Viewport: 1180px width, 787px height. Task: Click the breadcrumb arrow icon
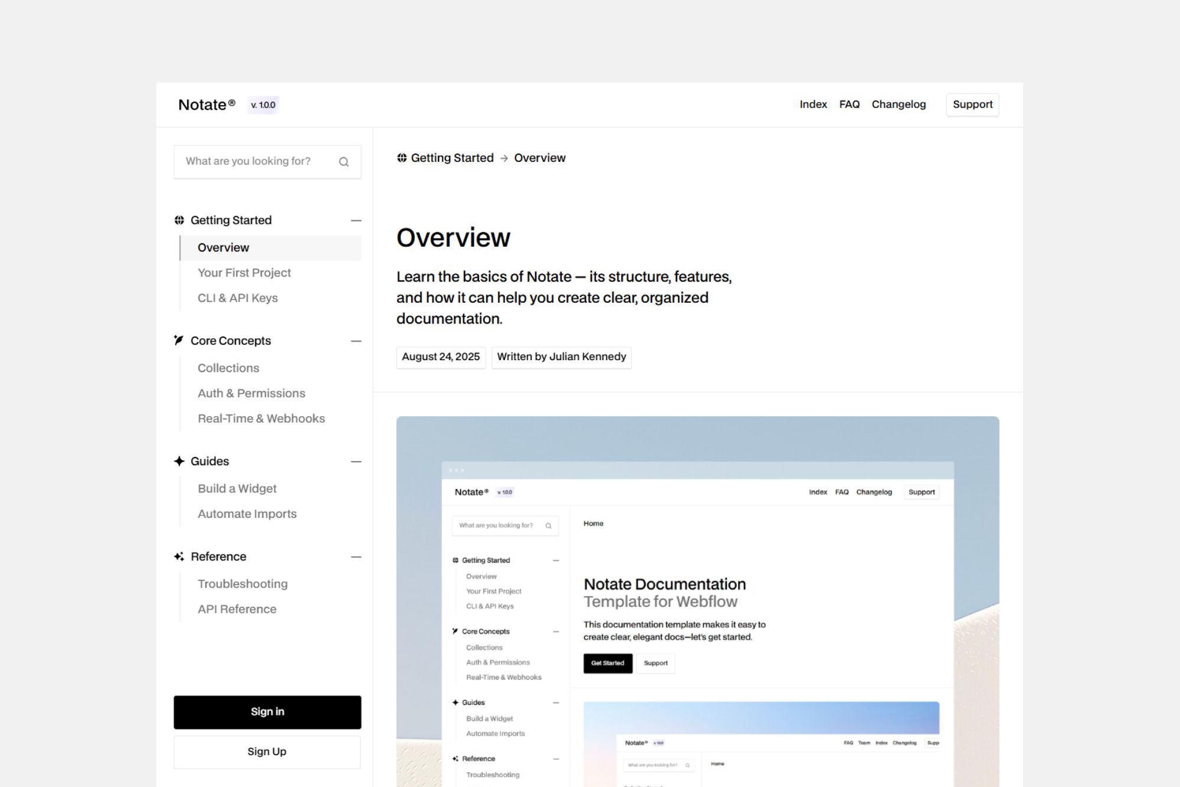[504, 158]
